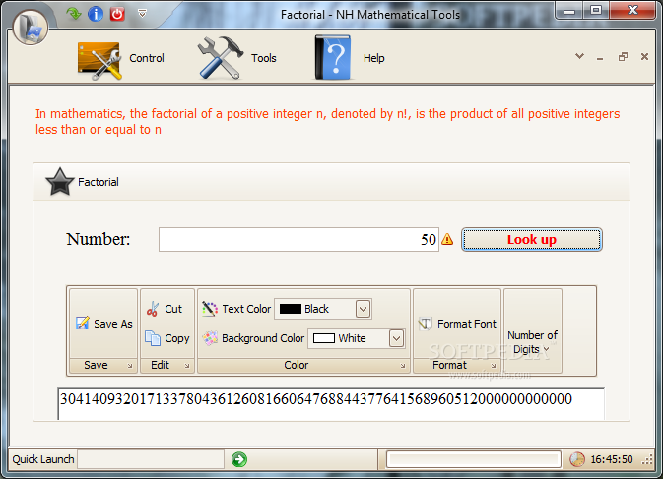The height and width of the screenshot is (479, 663).
Task: Click the Save As pencil icon
Action: [x=83, y=323]
